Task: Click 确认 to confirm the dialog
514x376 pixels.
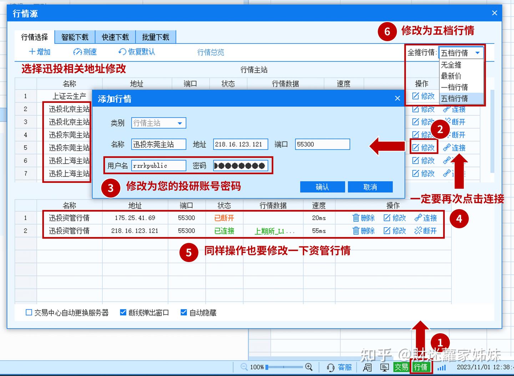Action: [x=322, y=187]
